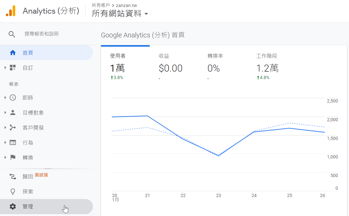Open the 所有網站資料 view selector dropdown
Screen dimensions: 349x216
[x=120, y=13]
